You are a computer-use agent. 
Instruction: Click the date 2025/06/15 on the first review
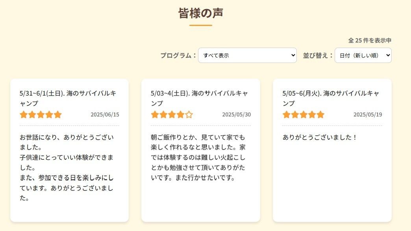coord(104,115)
